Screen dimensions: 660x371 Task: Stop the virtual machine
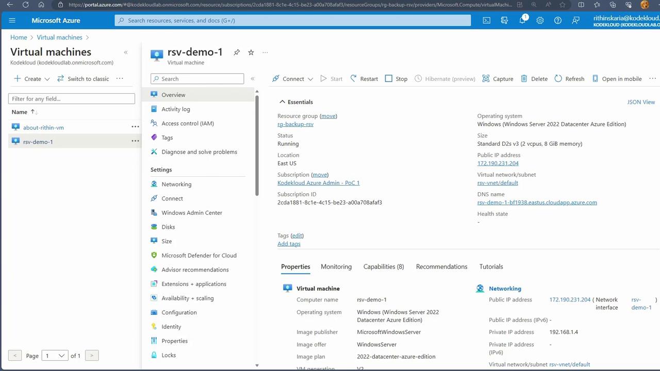tap(396, 79)
